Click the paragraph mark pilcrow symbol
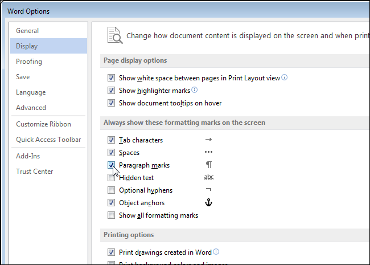The height and width of the screenshot is (265, 370). tap(208, 165)
